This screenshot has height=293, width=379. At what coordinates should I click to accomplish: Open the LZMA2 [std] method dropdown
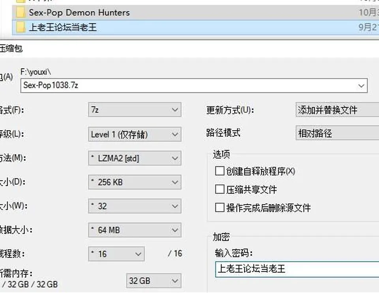(x=135, y=158)
